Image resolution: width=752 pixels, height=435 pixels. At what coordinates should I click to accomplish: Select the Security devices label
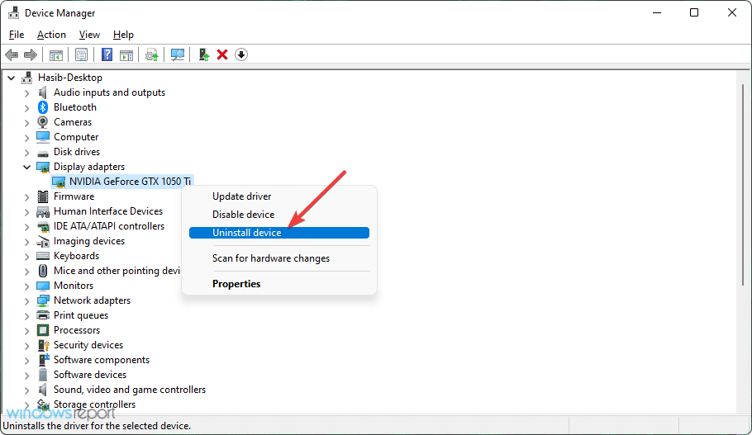tap(88, 345)
